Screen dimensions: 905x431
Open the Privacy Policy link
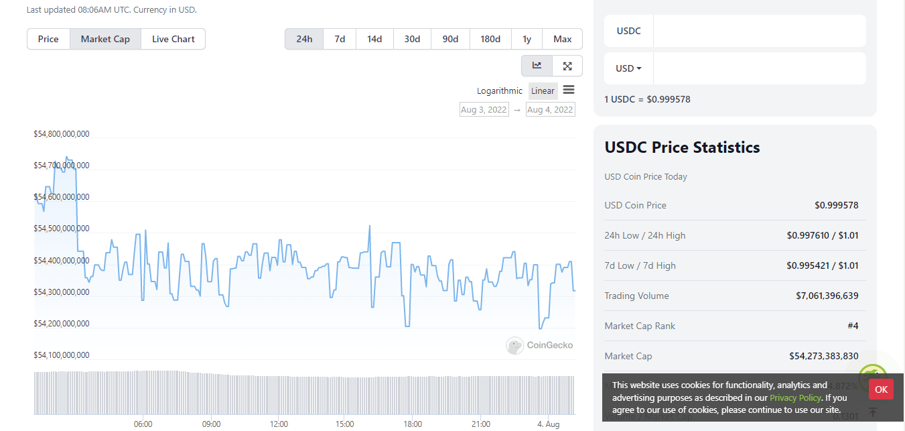pos(795,397)
